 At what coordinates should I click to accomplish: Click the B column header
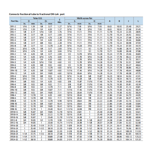119,21
